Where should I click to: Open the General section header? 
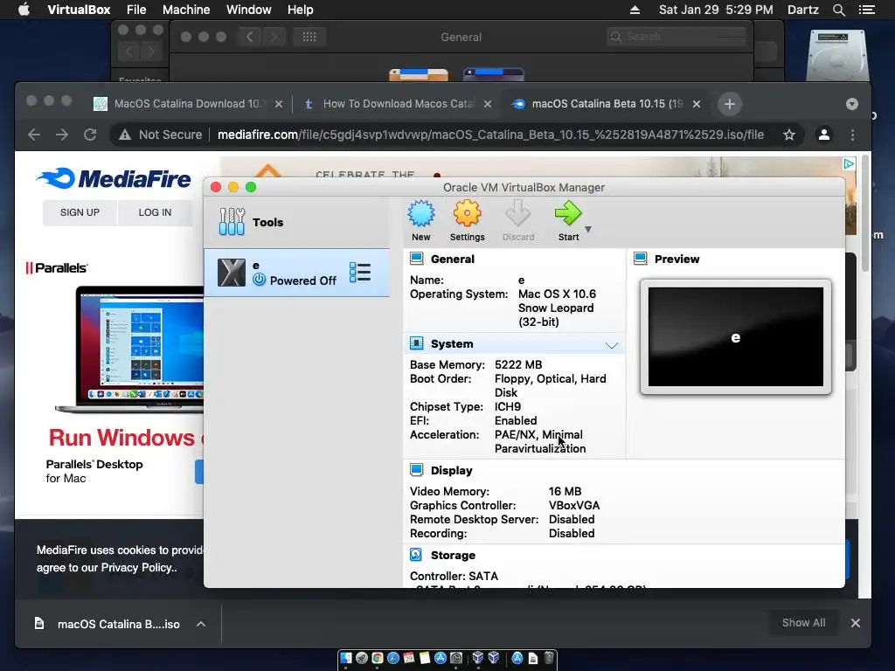coord(452,259)
